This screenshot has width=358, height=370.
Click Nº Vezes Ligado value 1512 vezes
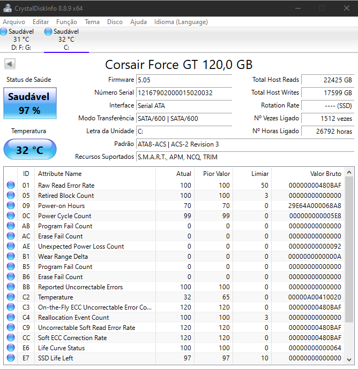(x=328, y=118)
